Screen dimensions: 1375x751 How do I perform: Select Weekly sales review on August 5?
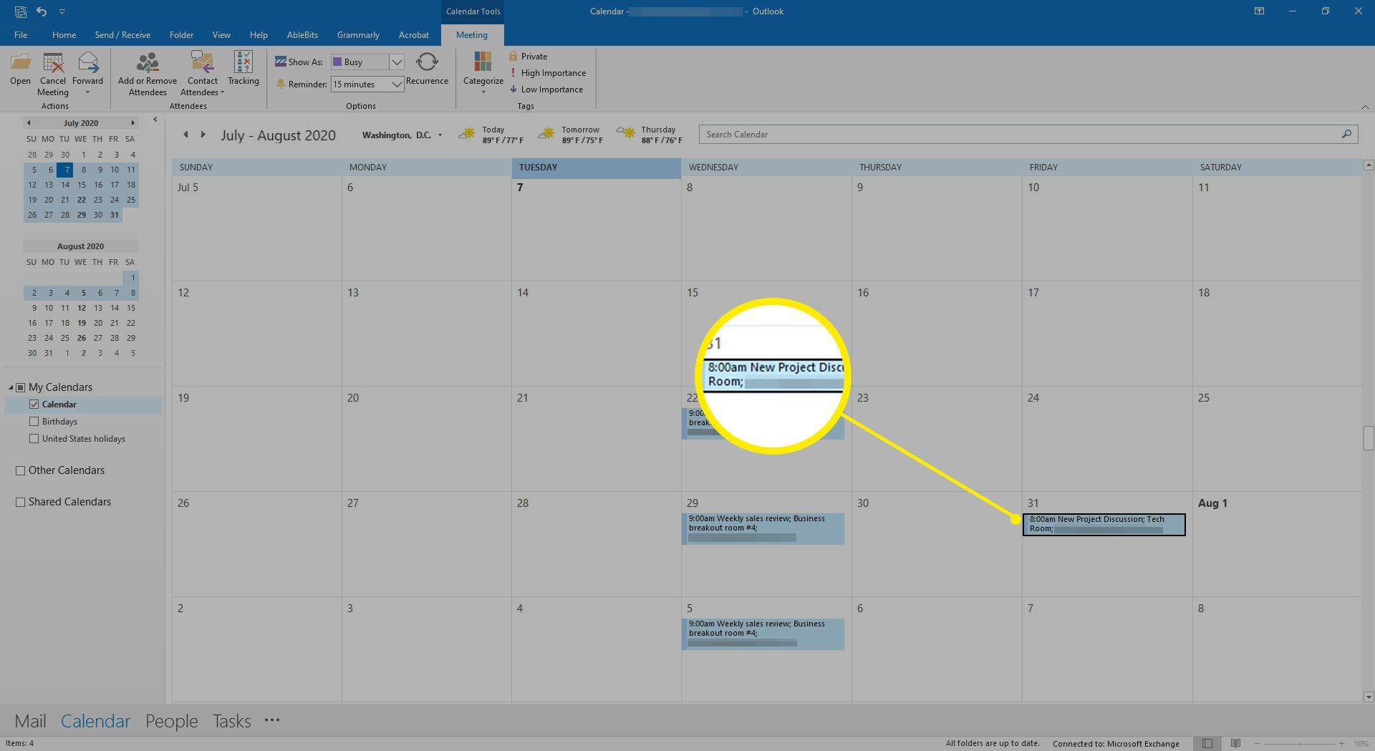[763, 634]
